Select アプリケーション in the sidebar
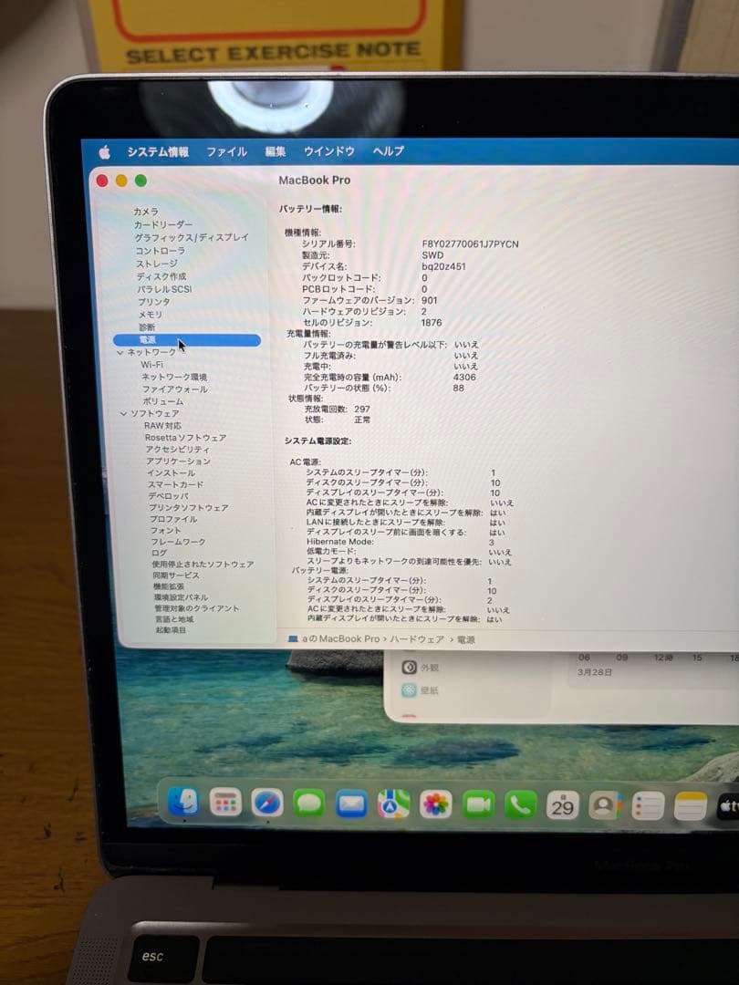 [x=179, y=461]
